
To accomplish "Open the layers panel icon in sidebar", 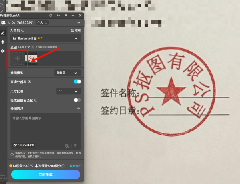I will coord(3,42).
